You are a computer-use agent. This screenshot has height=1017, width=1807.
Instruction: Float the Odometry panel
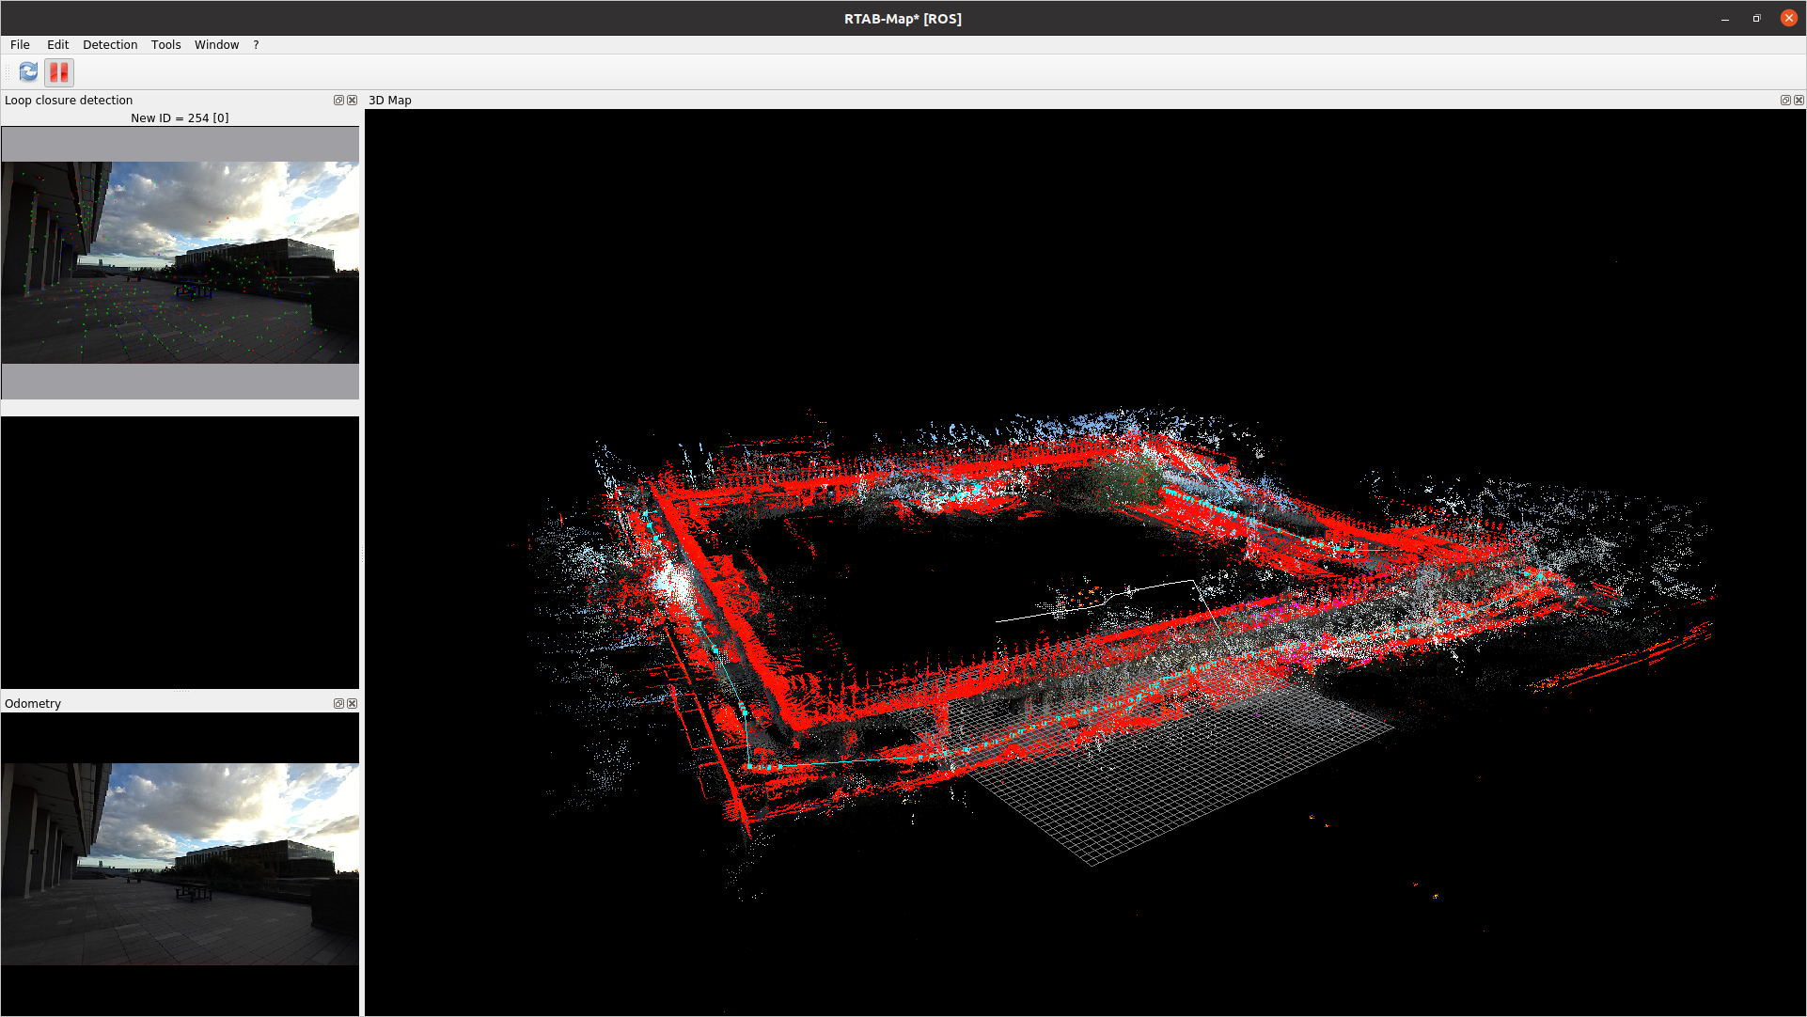tap(338, 704)
